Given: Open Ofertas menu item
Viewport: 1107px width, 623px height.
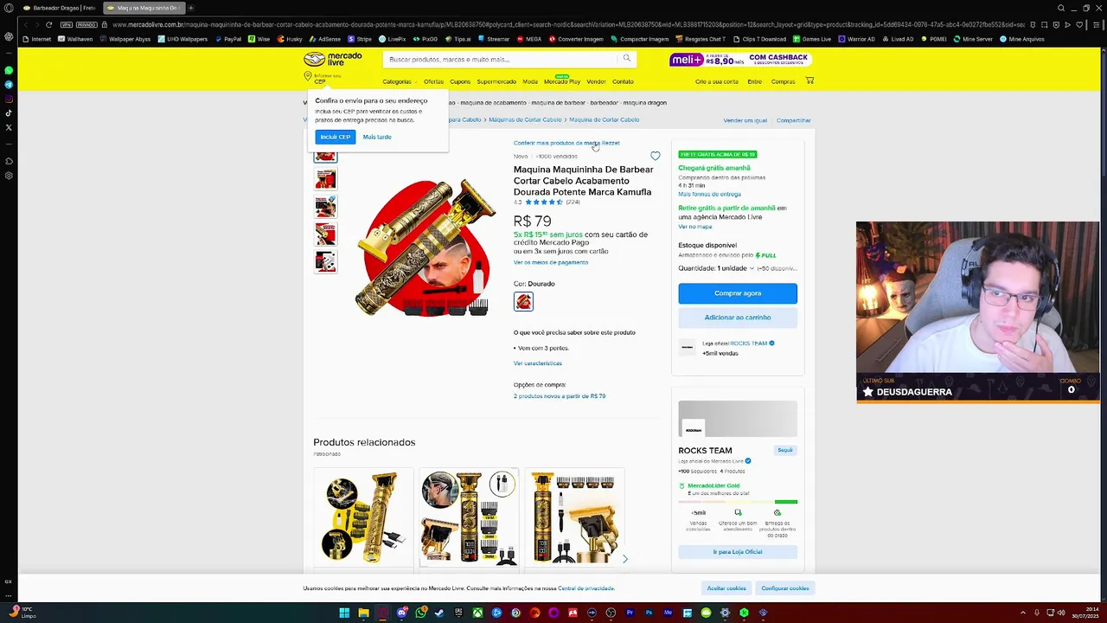Looking at the screenshot, I should pyautogui.click(x=433, y=81).
